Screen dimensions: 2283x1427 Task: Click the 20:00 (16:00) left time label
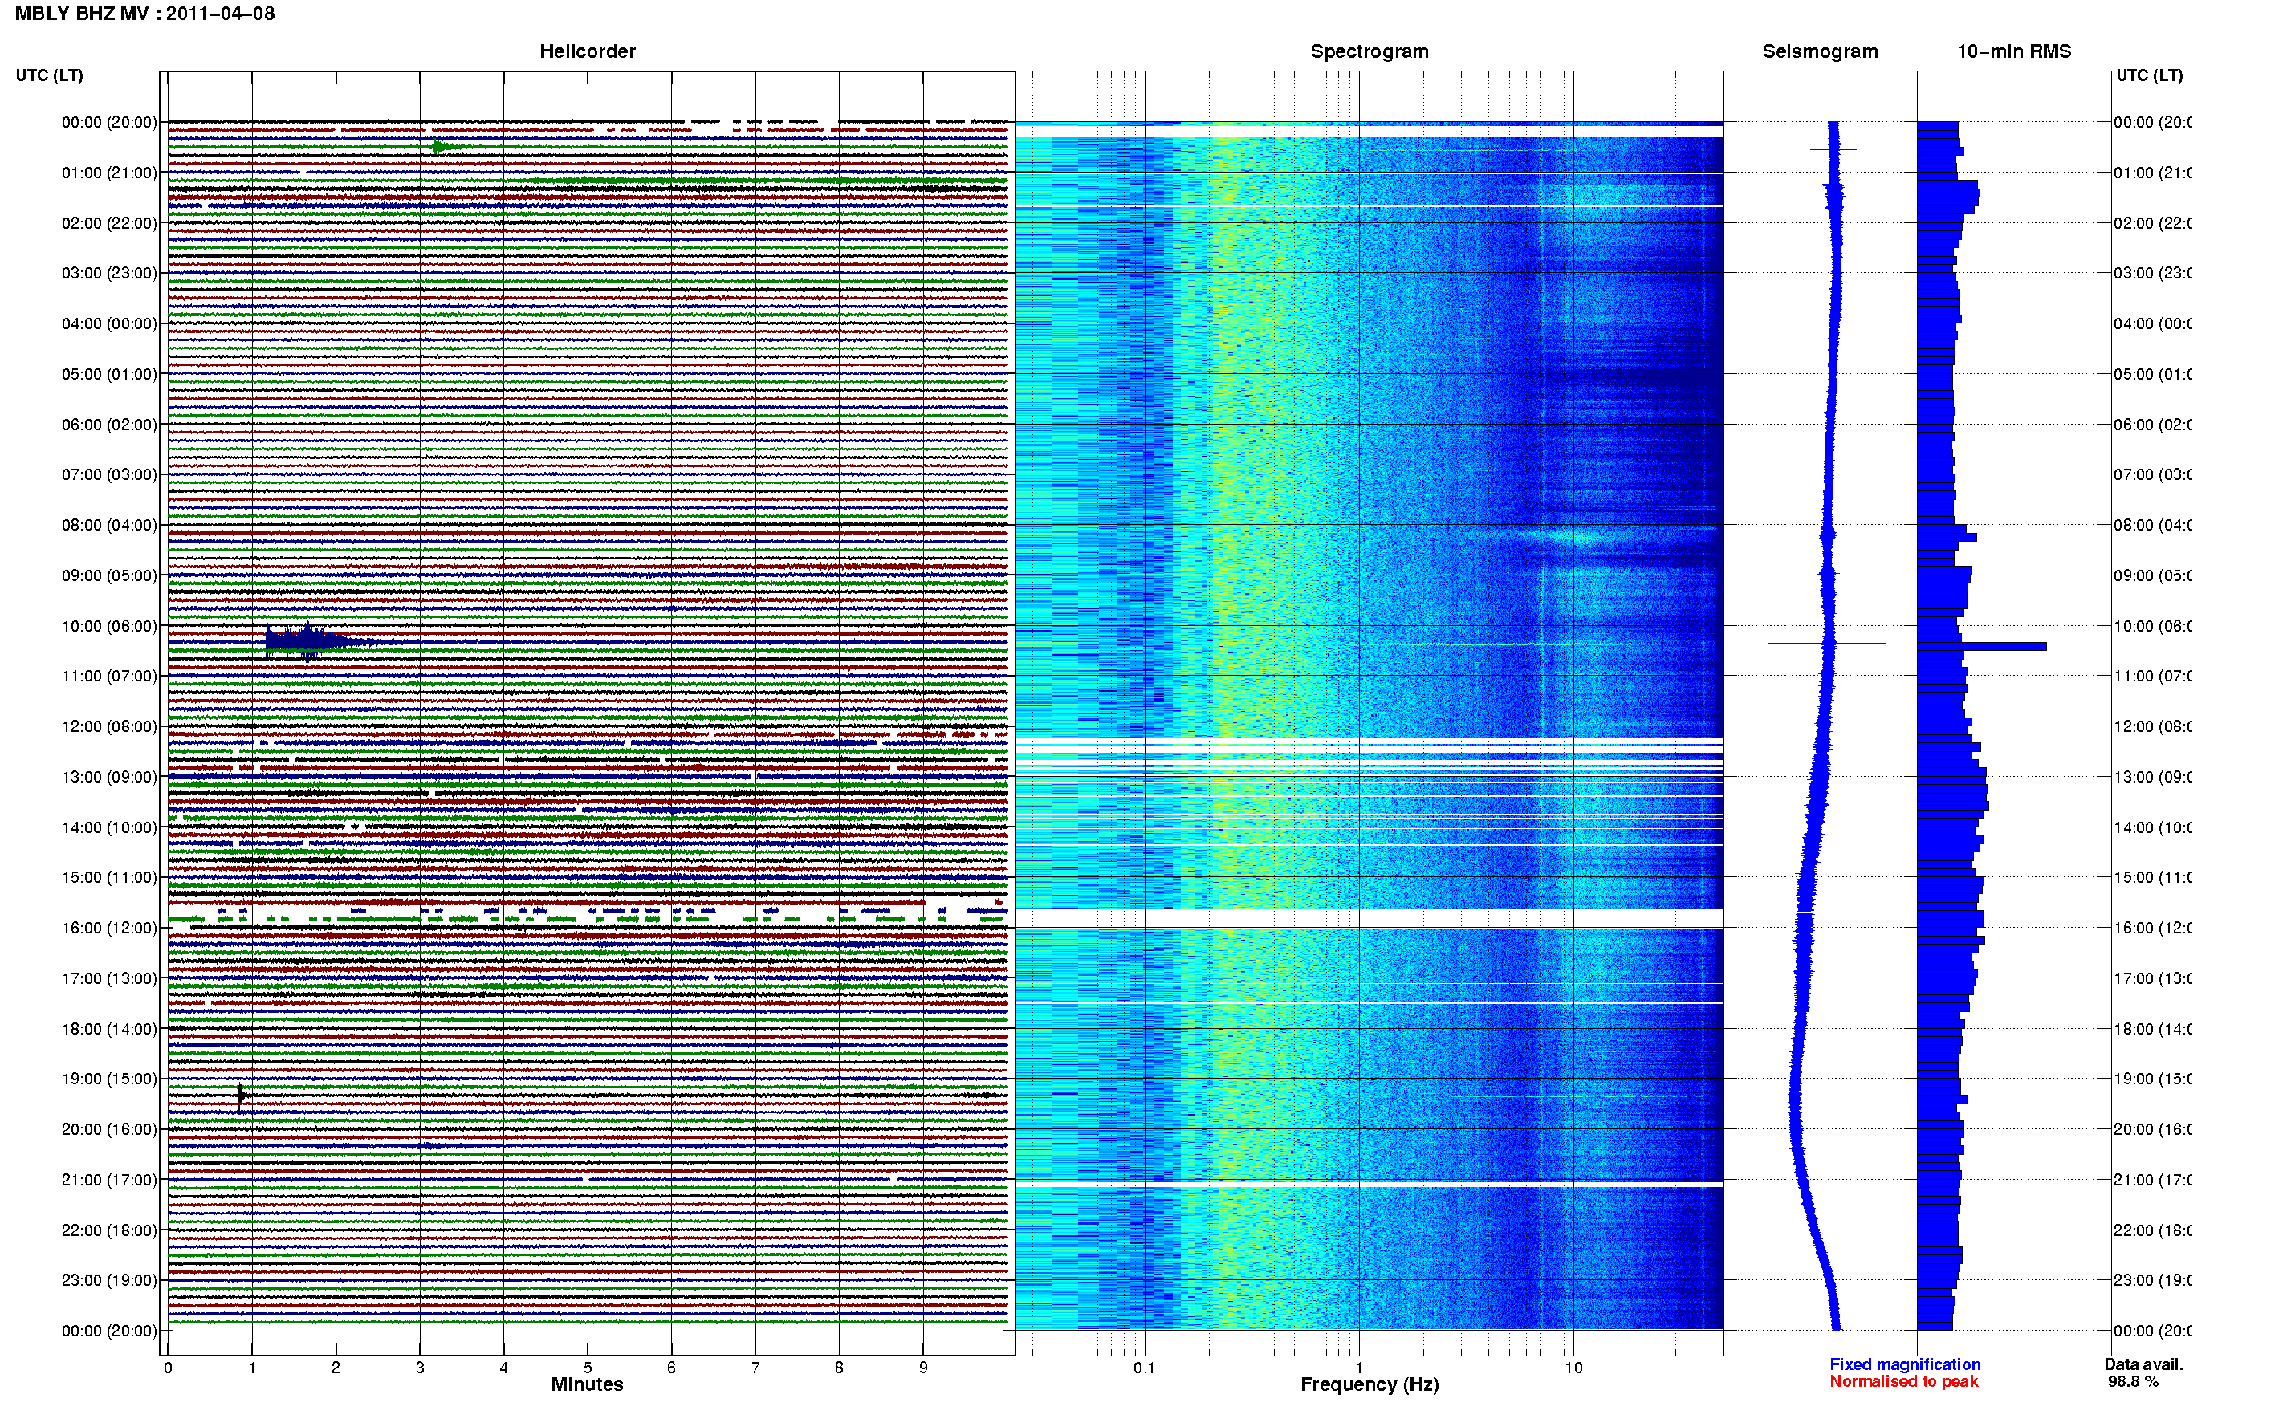109,1128
